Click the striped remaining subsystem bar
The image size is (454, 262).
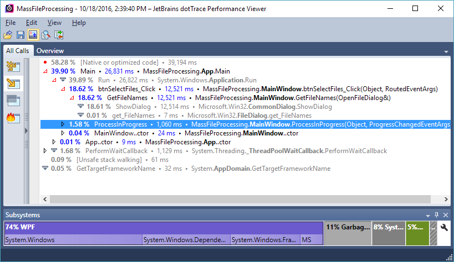click(433, 233)
